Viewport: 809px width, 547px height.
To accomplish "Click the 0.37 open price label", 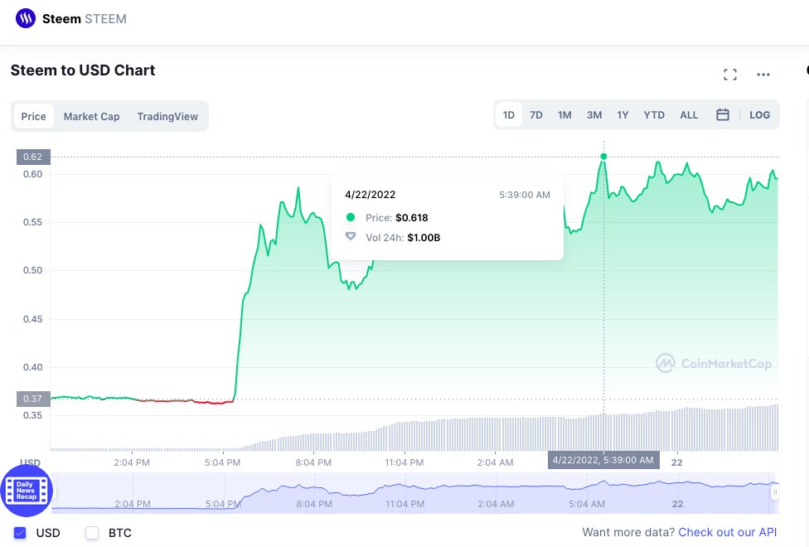I will 33,399.
